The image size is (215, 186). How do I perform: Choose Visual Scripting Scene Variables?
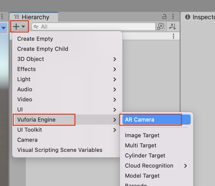[x=60, y=150]
